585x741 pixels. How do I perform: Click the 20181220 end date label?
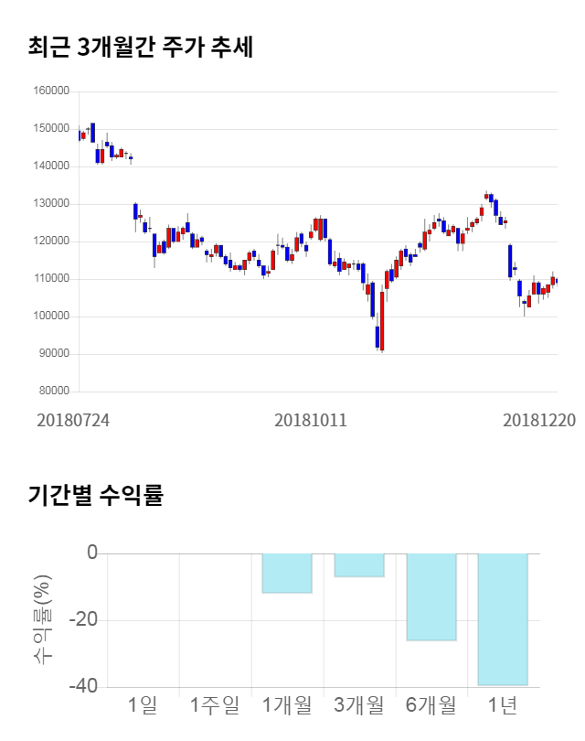pos(539,421)
